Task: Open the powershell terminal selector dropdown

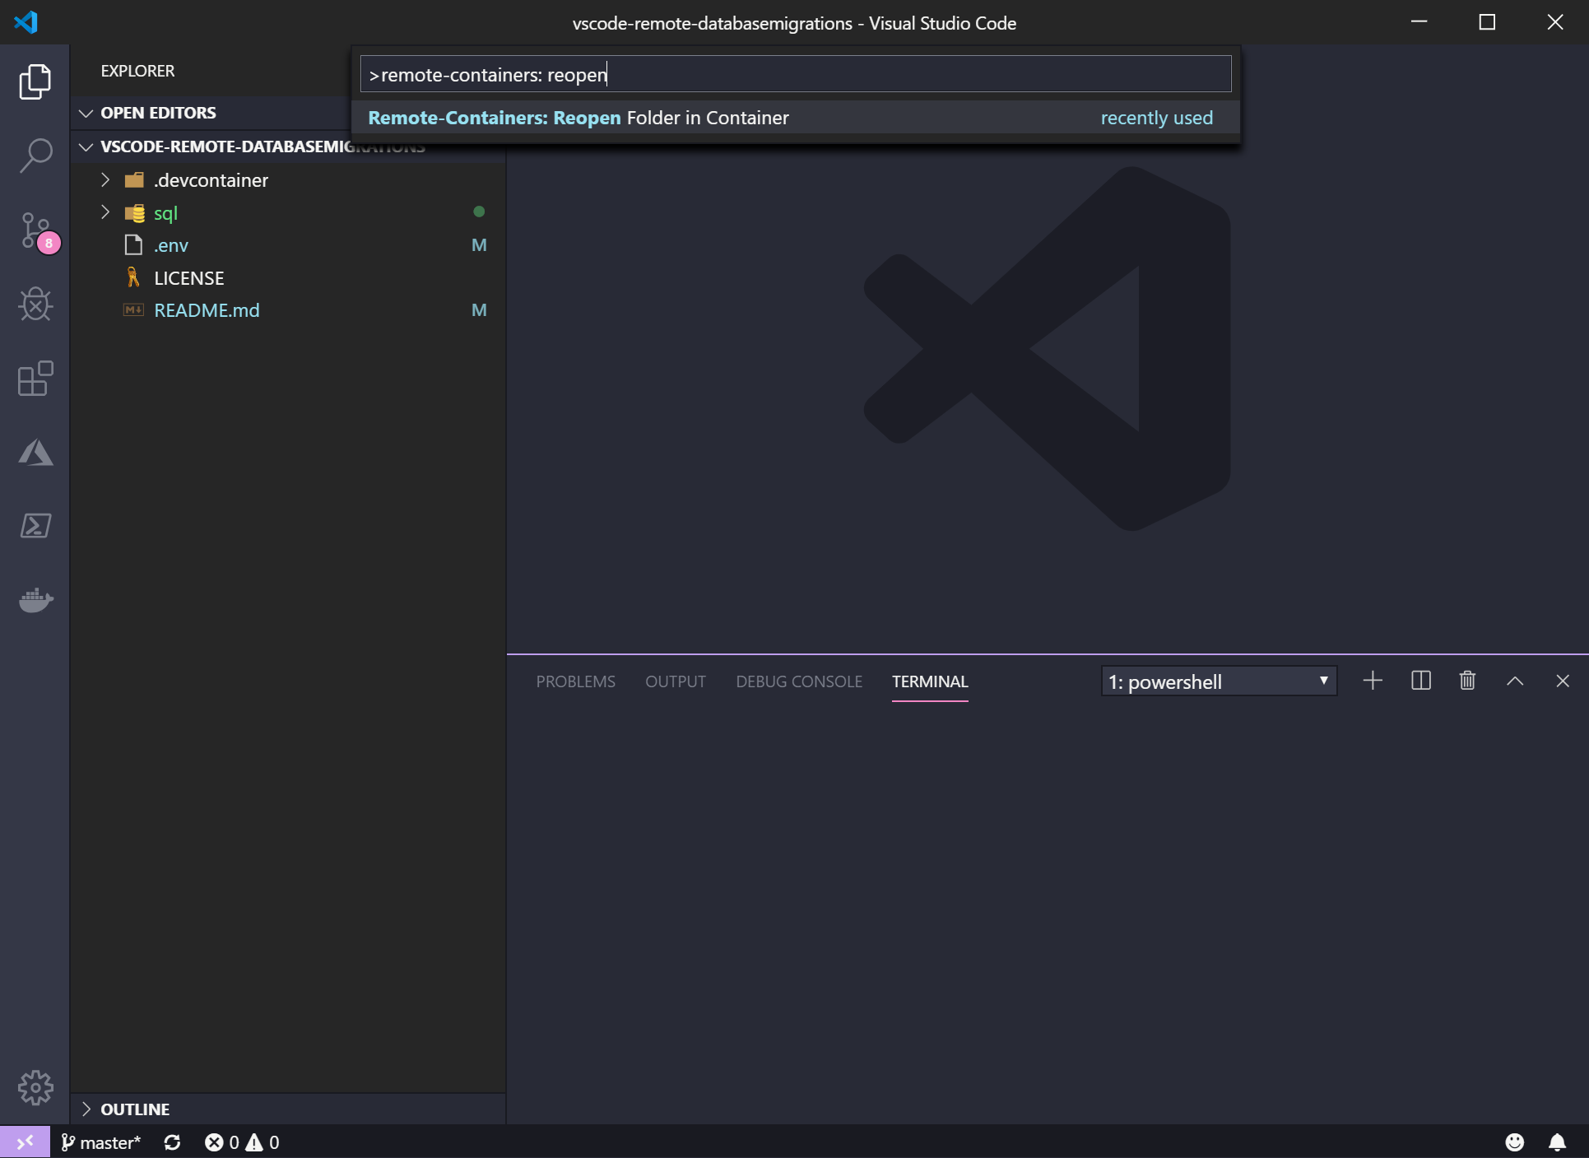Action: [1218, 681]
